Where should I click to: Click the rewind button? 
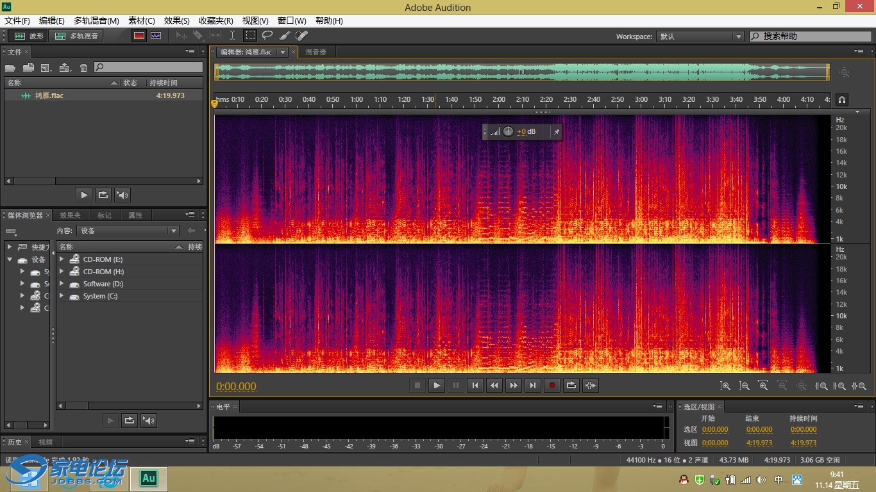pos(494,385)
